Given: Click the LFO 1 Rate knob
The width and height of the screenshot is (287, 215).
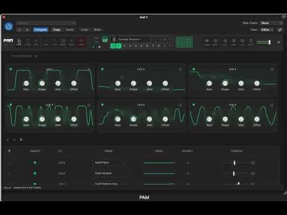Looking at the screenshot, I should (x=26, y=84).
